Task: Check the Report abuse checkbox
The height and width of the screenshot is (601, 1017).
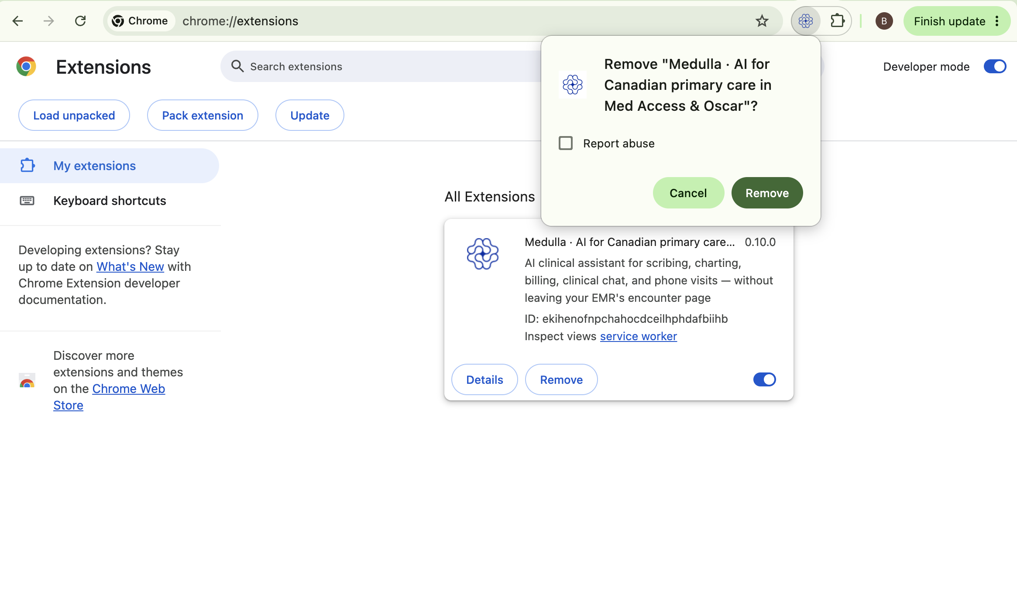Action: coord(566,143)
